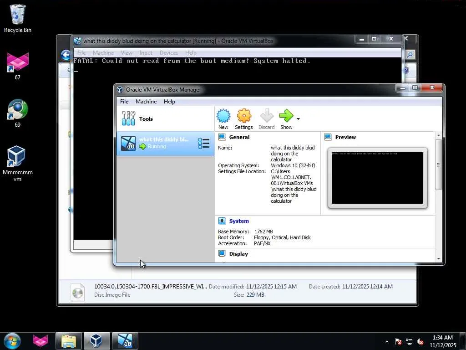This screenshot has height=350, width=466.
Task: Click the Display section icon
Action: [222, 253]
